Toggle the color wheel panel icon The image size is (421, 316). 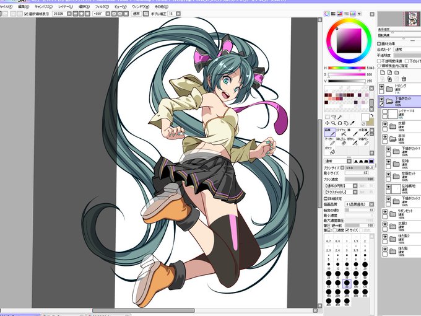(x=327, y=14)
